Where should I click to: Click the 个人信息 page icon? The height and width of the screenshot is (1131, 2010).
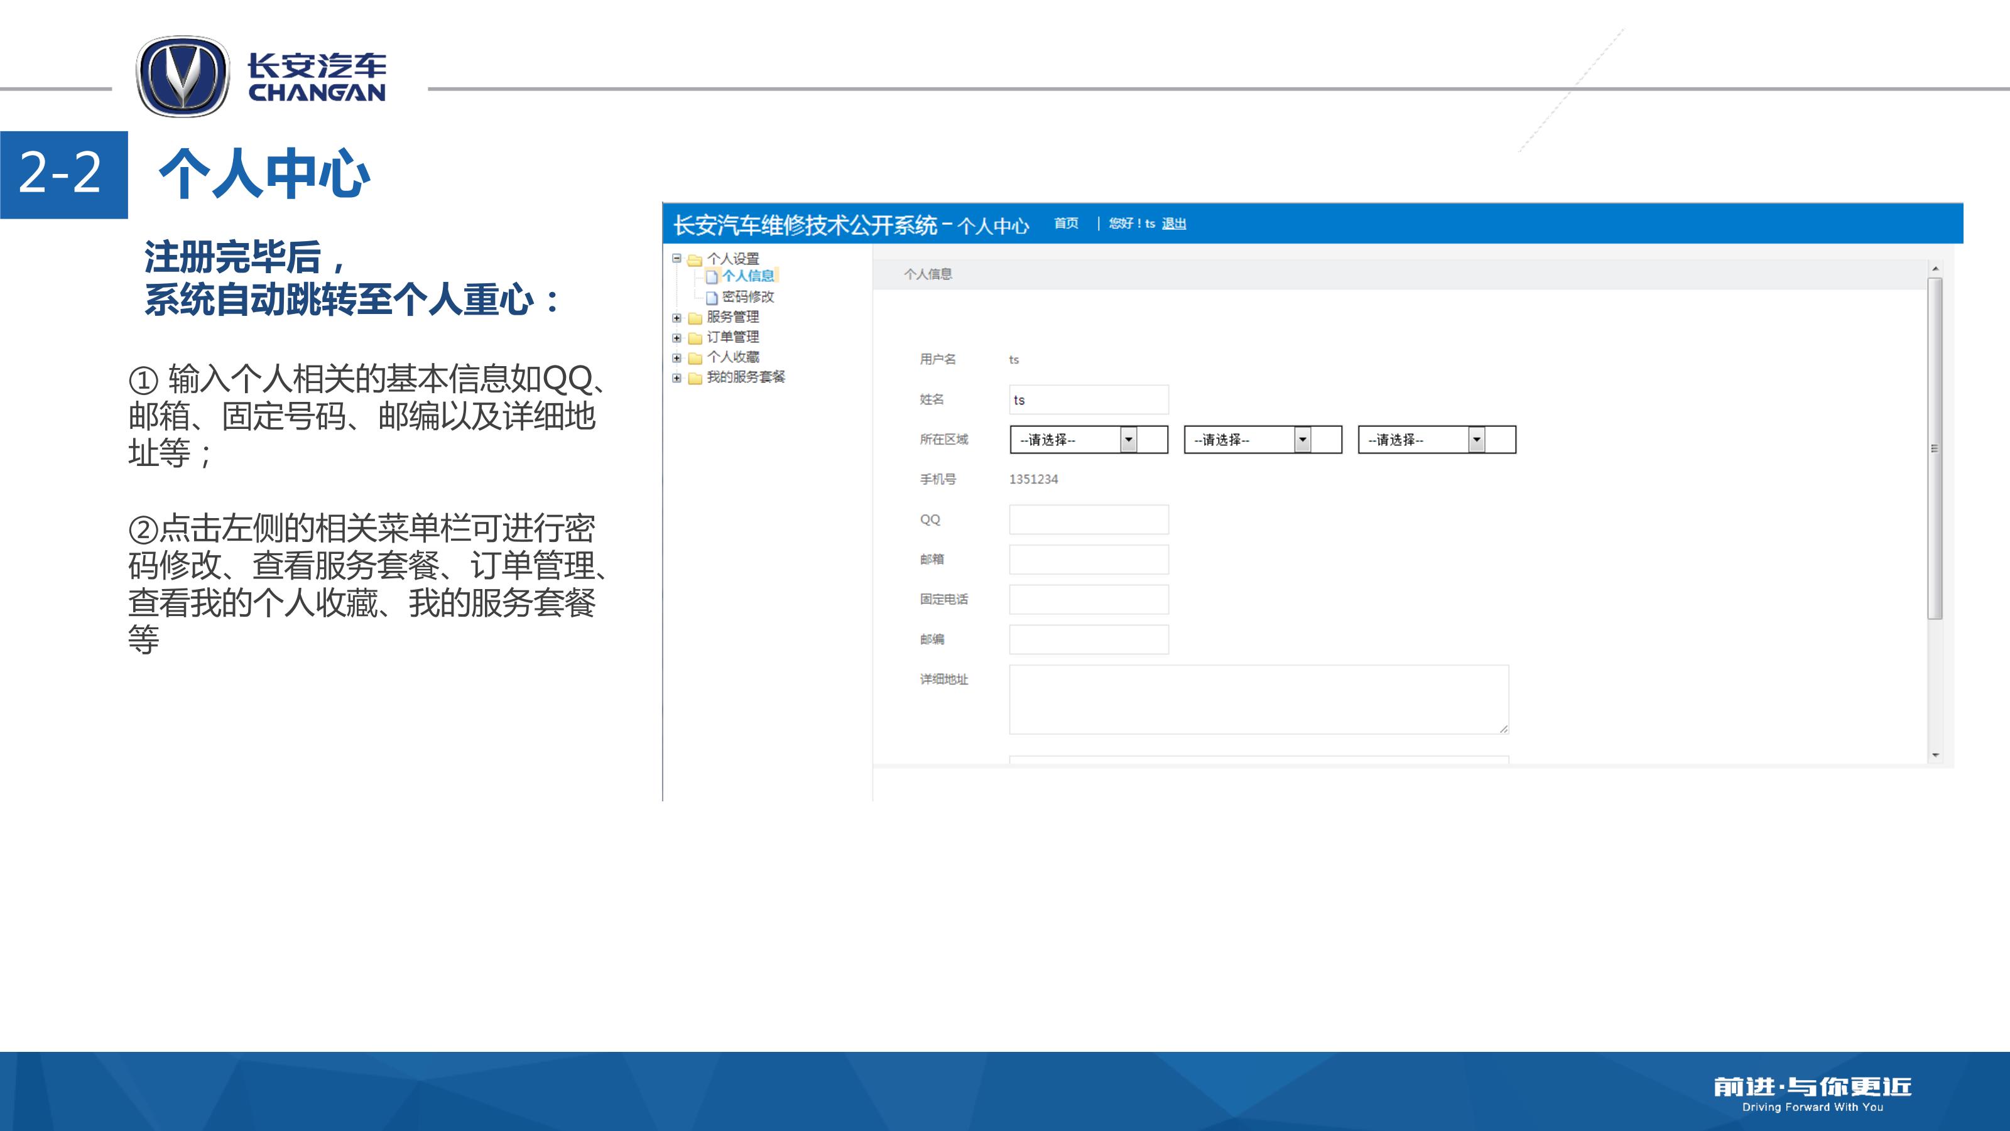(x=711, y=277)
